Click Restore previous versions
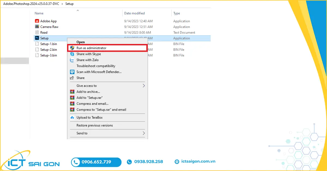The image size is (327, 171). (95, 125)
